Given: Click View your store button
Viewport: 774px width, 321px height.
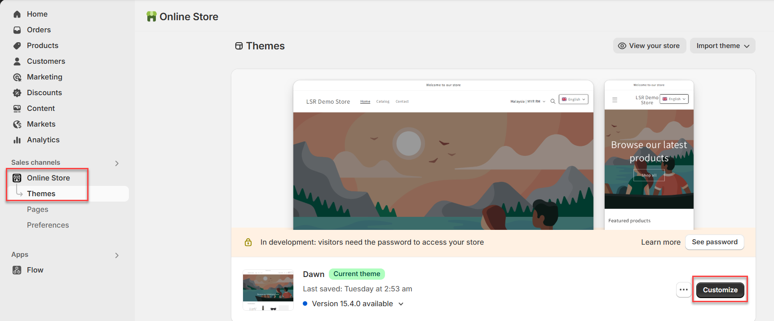Looking at the screenshot, I should (x=650, y=46).
